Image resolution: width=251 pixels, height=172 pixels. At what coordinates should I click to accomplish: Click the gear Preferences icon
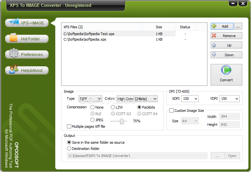14,53
